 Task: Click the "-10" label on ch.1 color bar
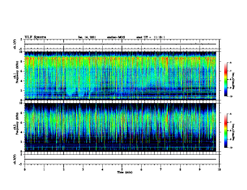point(230,97)
